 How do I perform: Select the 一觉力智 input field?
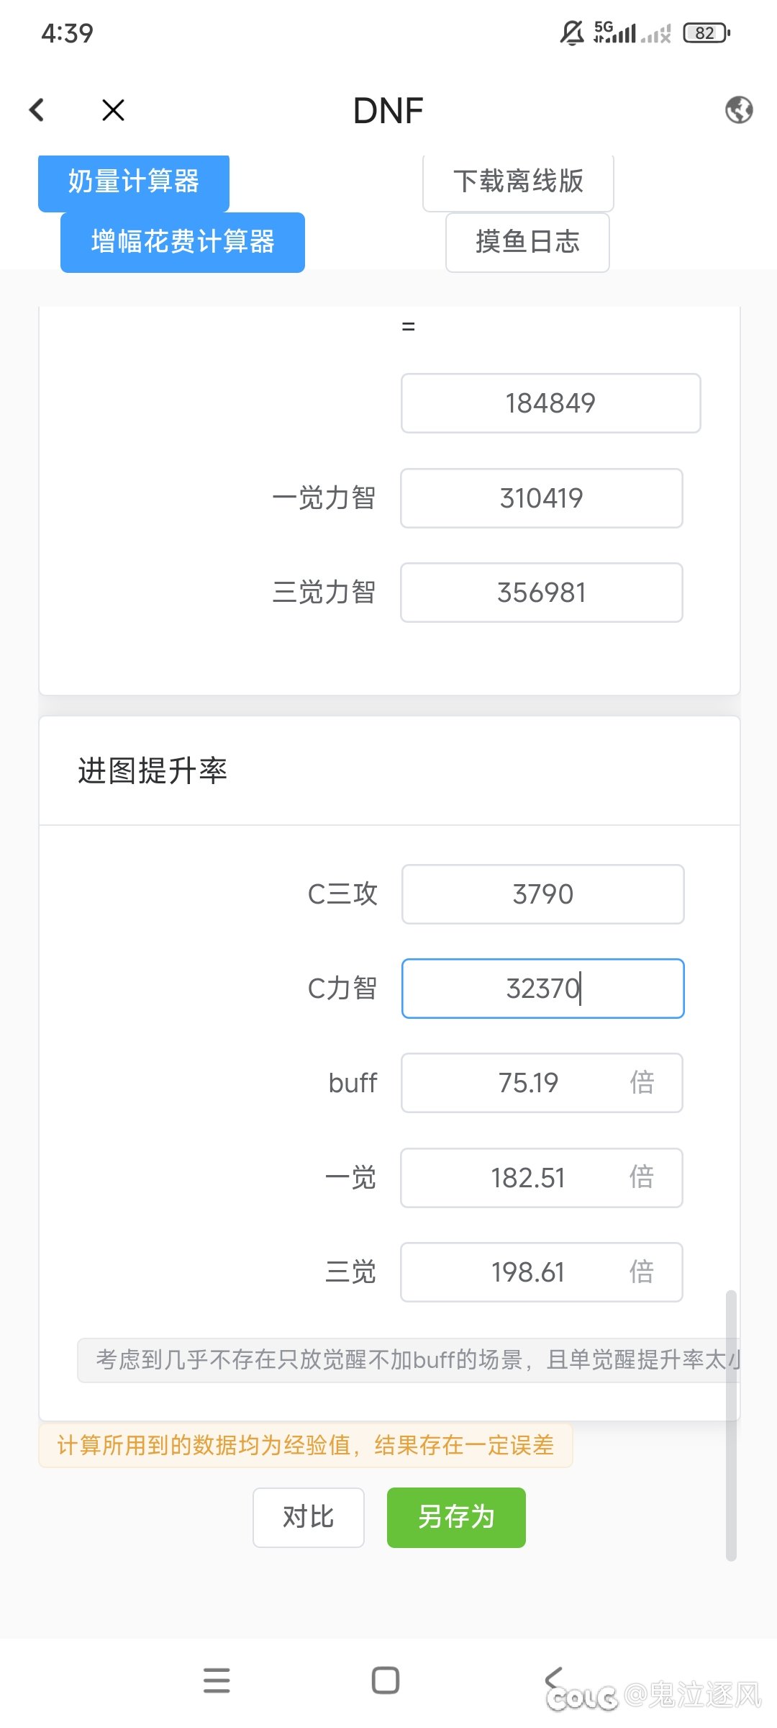pyautogui.click(x=541, y=498)
